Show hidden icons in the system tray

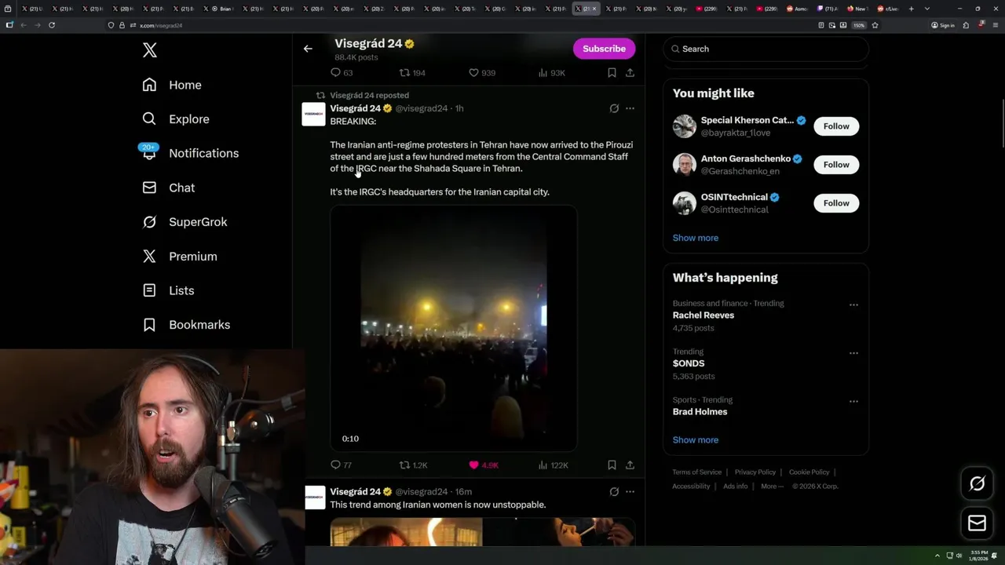pos(937,556)
